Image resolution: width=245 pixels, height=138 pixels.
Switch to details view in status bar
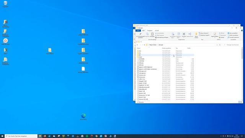pyautogui.click(x=239, y=102)
